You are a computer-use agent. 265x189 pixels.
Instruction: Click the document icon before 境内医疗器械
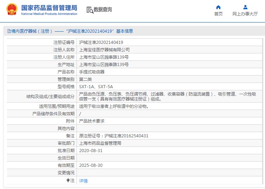(x=9, y=31)
